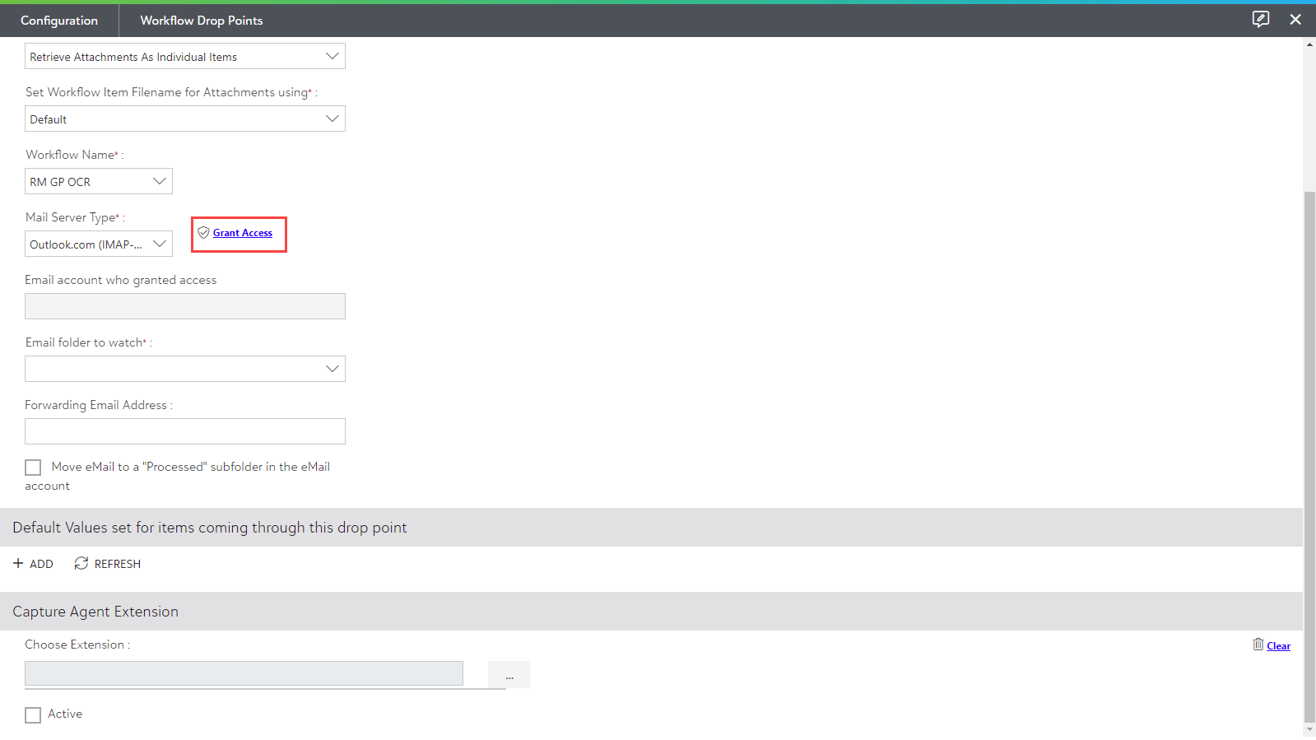
Task: Click the REFRESH button label
Action: coord(118,564)
